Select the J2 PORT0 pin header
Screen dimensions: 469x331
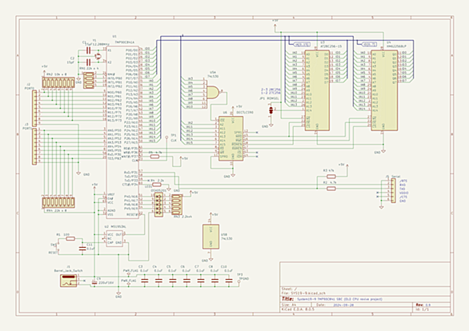pos(34,107)
